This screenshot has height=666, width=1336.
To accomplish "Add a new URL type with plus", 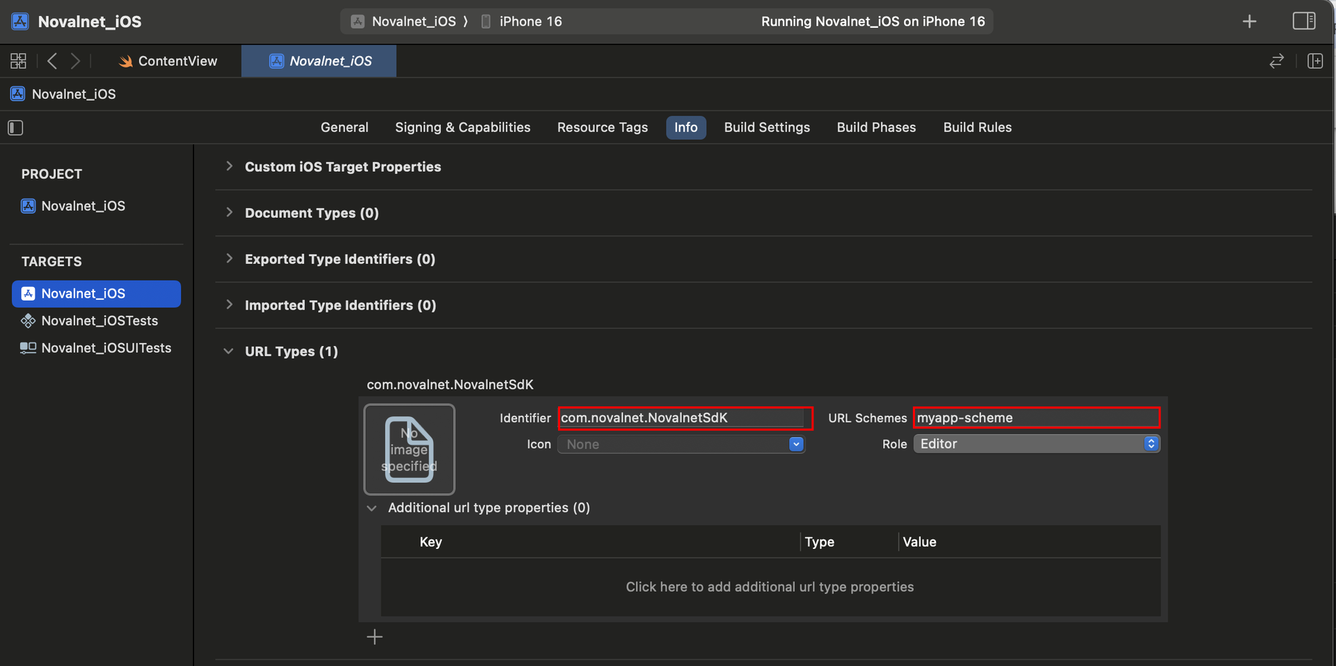I will (x=374, y=637).
